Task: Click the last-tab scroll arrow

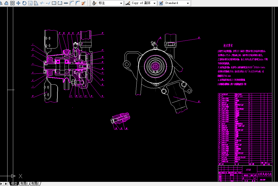Action: point(6,184)
